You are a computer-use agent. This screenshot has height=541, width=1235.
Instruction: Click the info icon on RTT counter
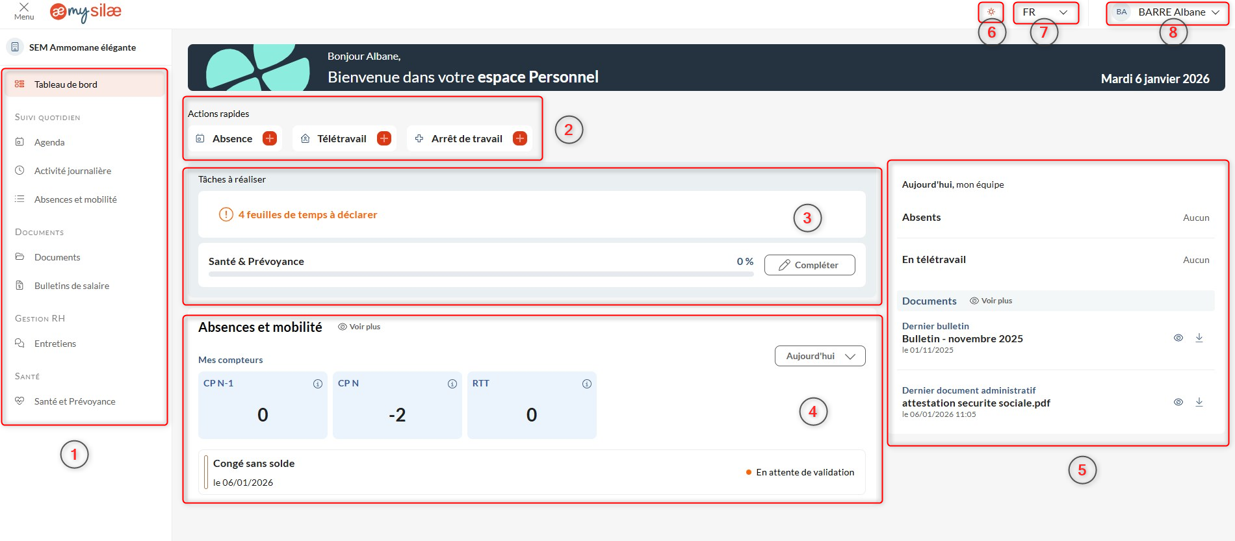point(587,384)
